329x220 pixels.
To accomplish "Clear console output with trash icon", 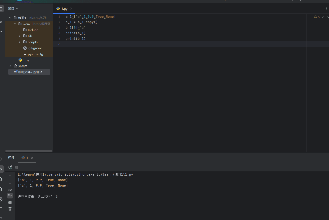I will (x=10, y=209).
